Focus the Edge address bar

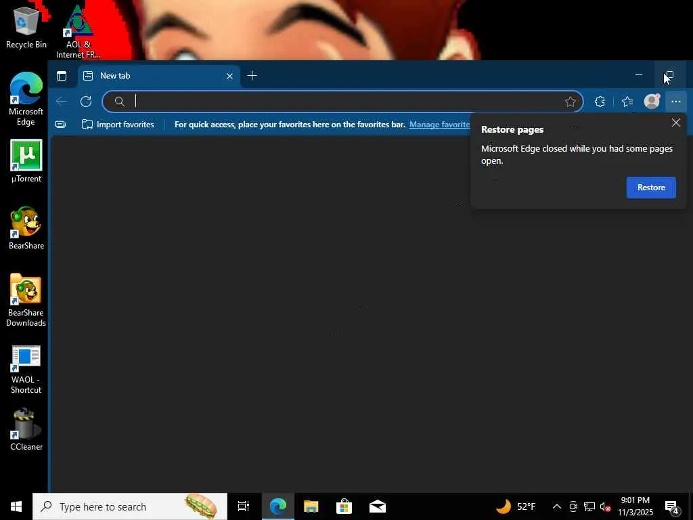click(342, 102)
